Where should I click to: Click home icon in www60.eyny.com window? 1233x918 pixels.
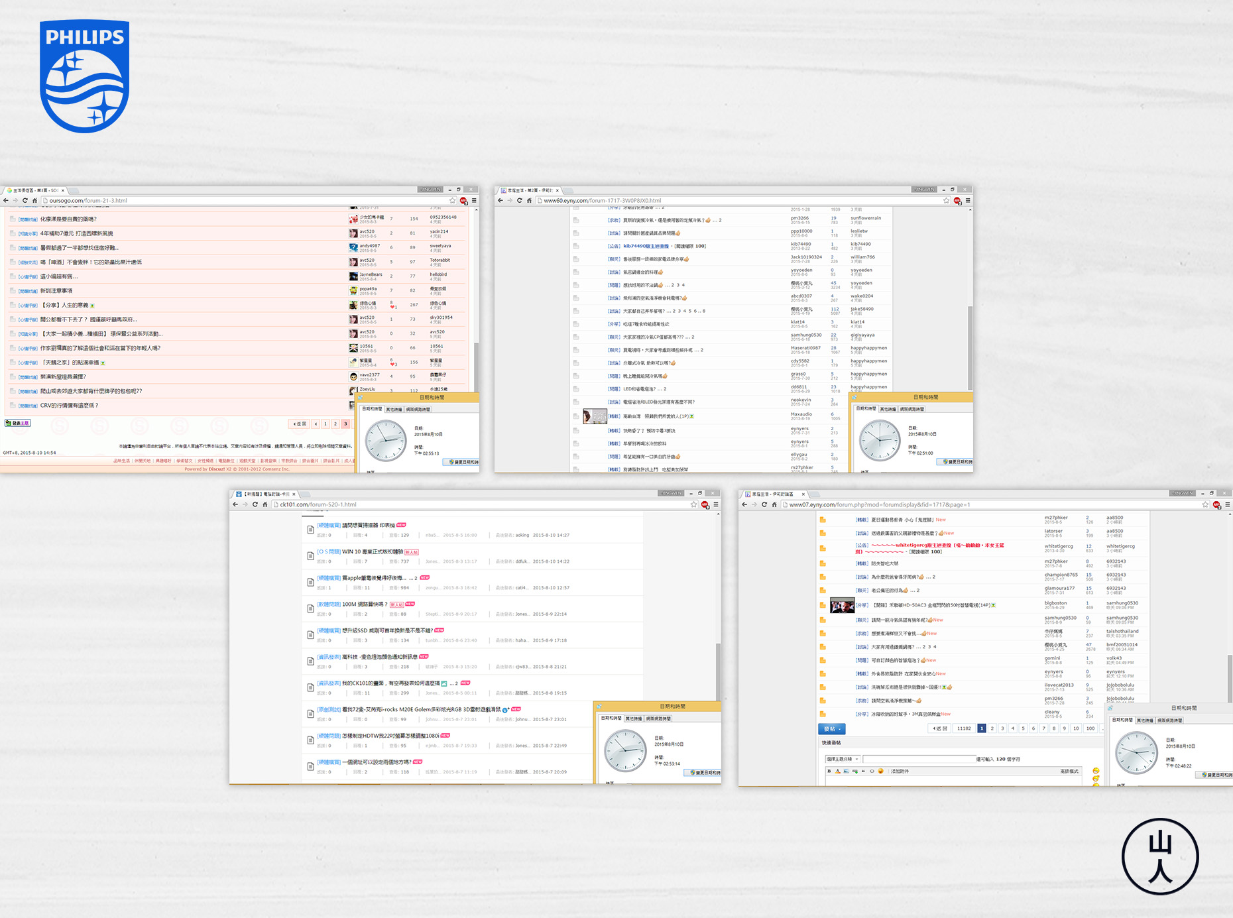(x=529, y=200)
